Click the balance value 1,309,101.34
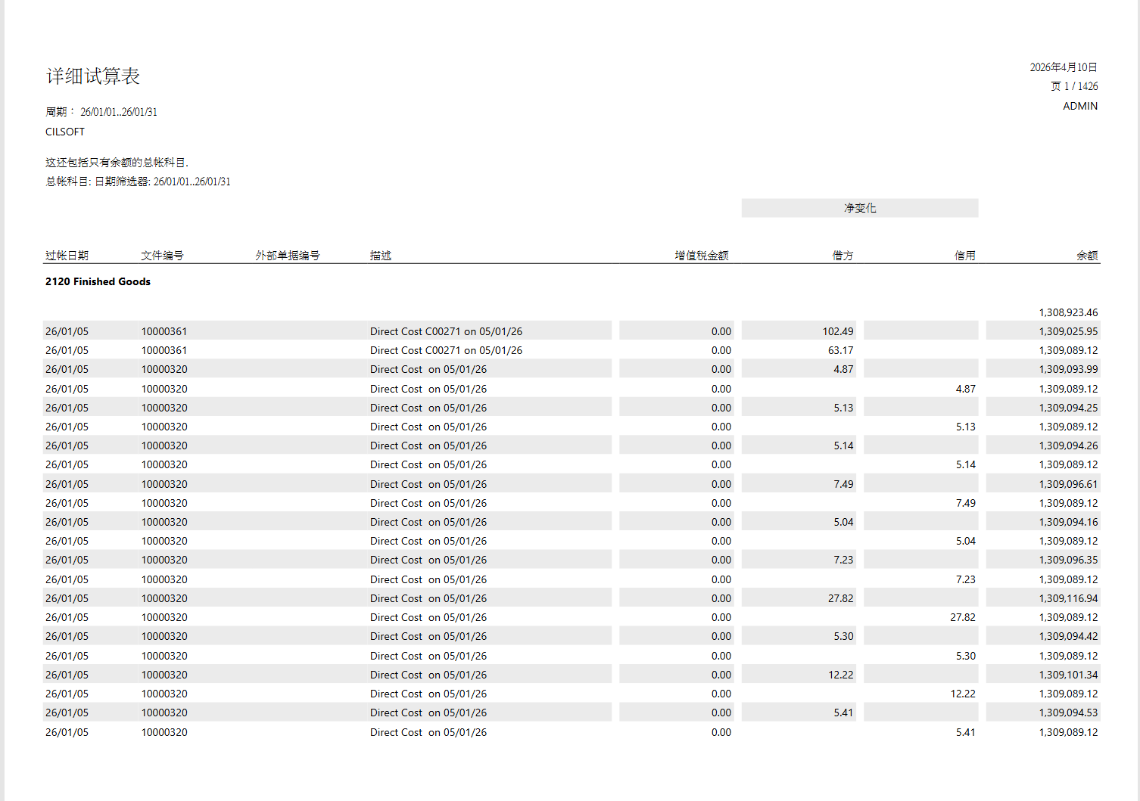Screen dimensions: 1140x801 click(1068, 675)
